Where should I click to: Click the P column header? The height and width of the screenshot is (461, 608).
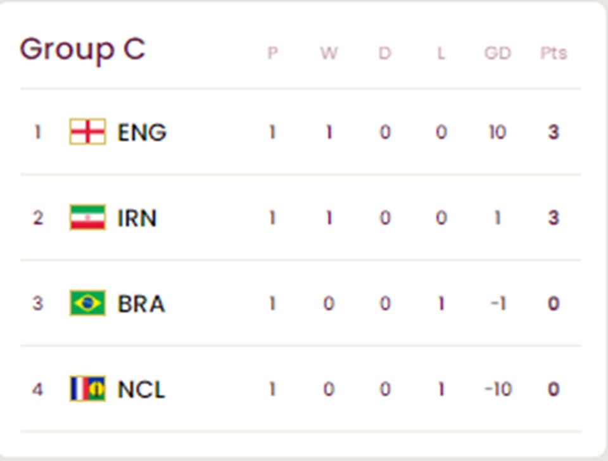point(272,53)
